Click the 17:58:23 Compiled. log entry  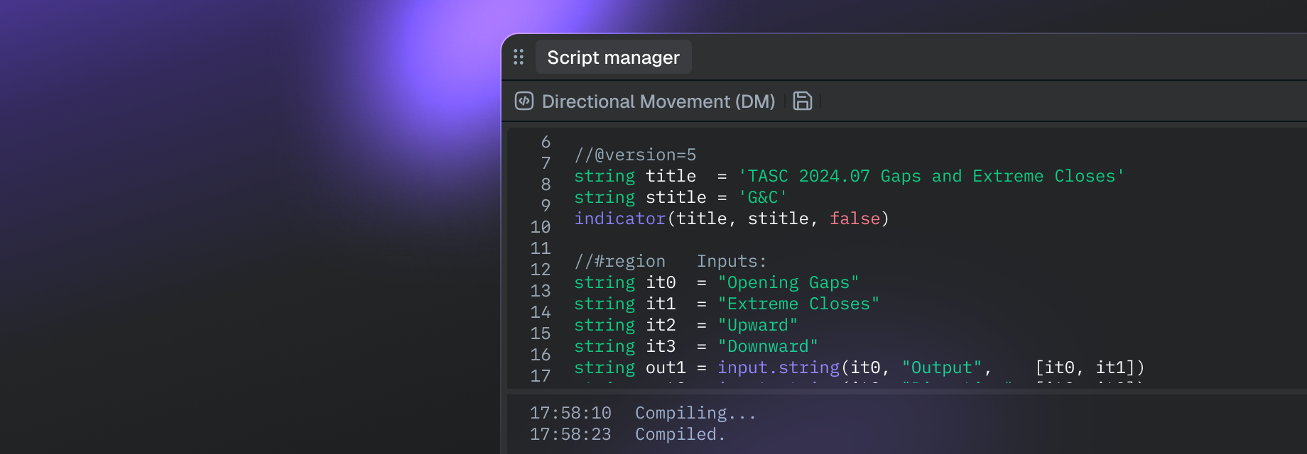pos(627,434)
